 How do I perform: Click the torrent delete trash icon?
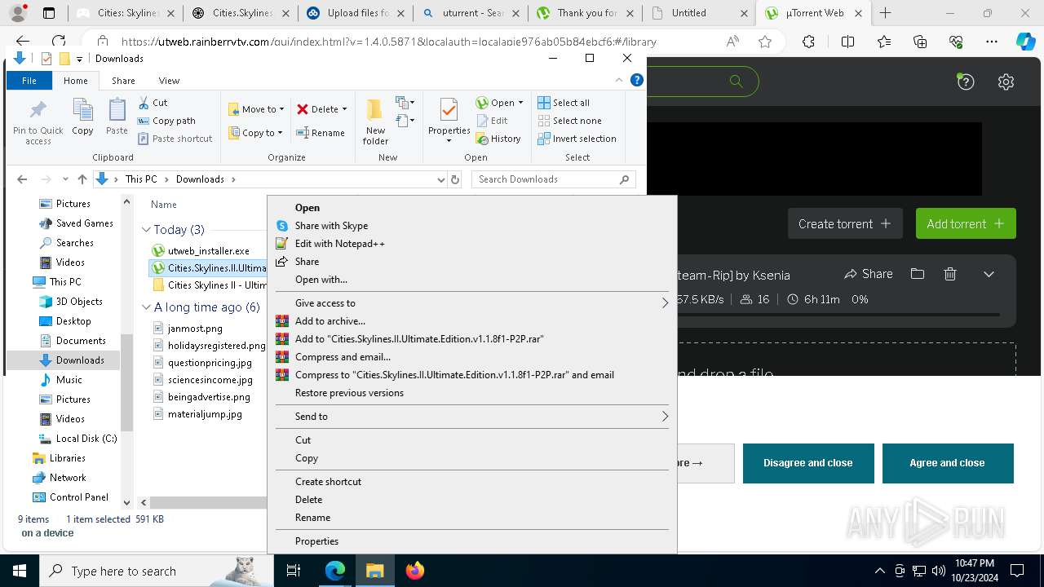pos(950,274)
